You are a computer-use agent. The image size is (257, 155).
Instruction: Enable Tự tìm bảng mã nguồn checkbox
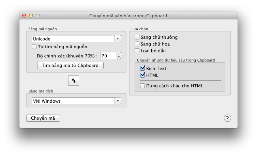(x=34, y=47)
